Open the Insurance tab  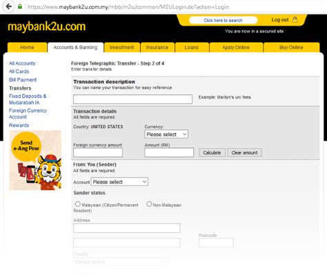pyautogui.click(x=157, y=48)
